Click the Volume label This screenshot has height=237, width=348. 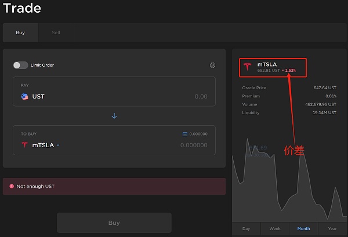(x=249, y=104)
